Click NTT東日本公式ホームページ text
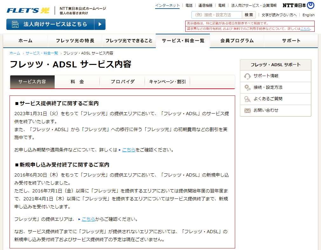The width and height of the screenshot is (321, 250). pos(83,9)
